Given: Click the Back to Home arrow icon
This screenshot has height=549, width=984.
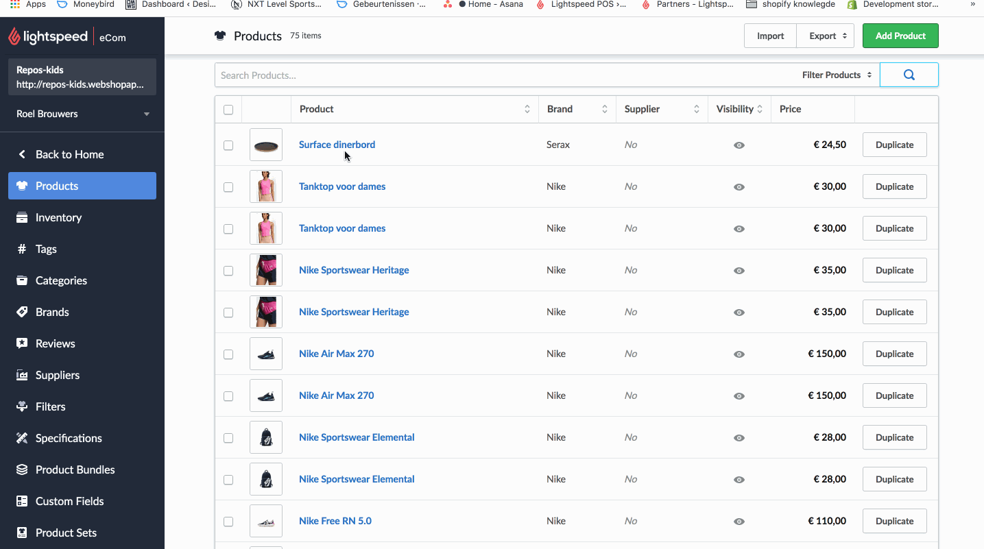Looking at the screenshot, I should click(x=22, y=154).
